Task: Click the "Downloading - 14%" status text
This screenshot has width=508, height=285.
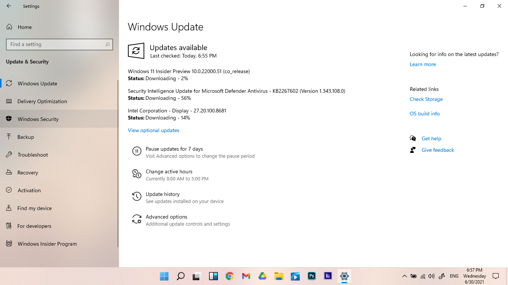Action: click(x=168, y=118)
